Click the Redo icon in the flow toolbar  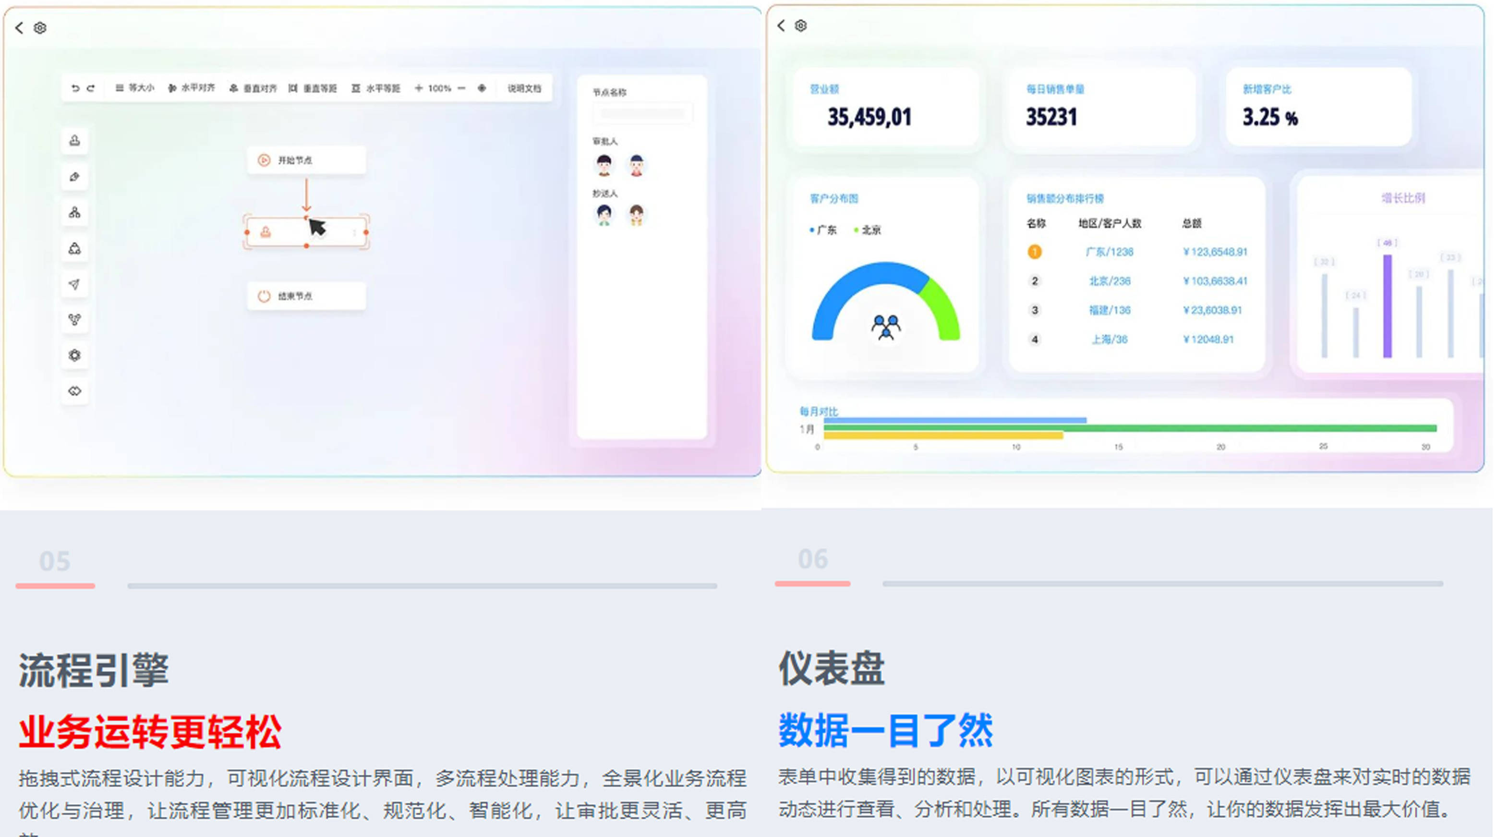91,87
